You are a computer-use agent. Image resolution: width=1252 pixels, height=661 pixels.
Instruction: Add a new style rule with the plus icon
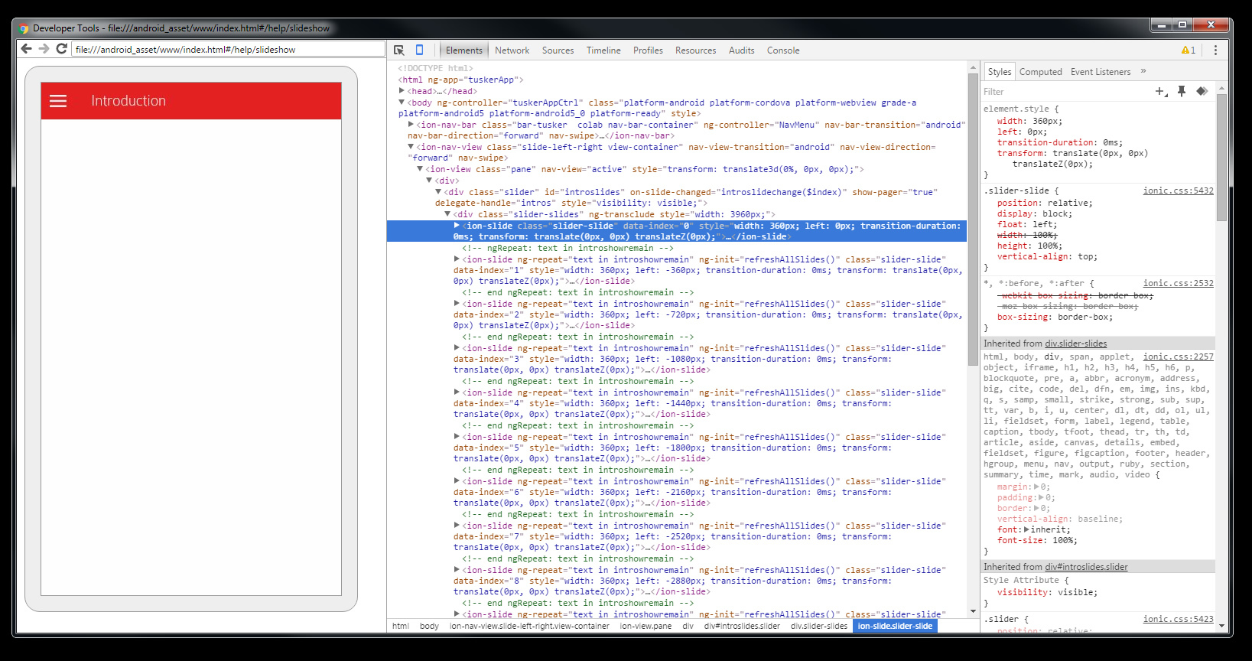pyautogui.click(x=1161, y=92)
